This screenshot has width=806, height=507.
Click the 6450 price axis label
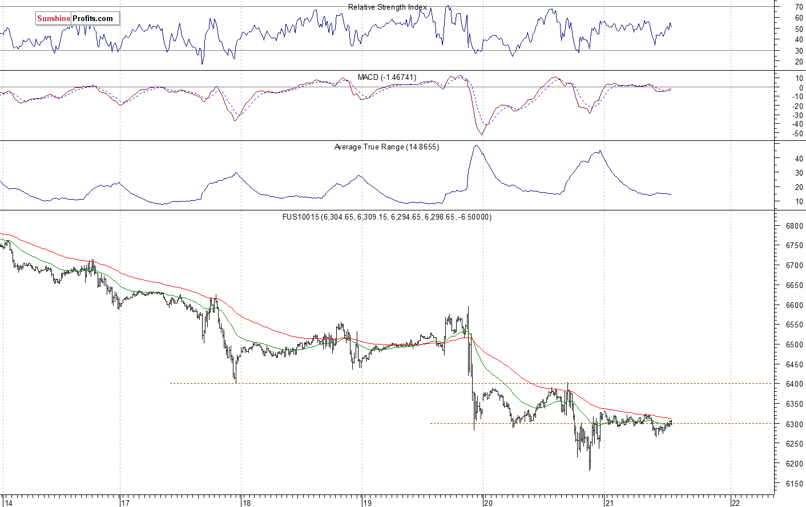pos(795,364)
